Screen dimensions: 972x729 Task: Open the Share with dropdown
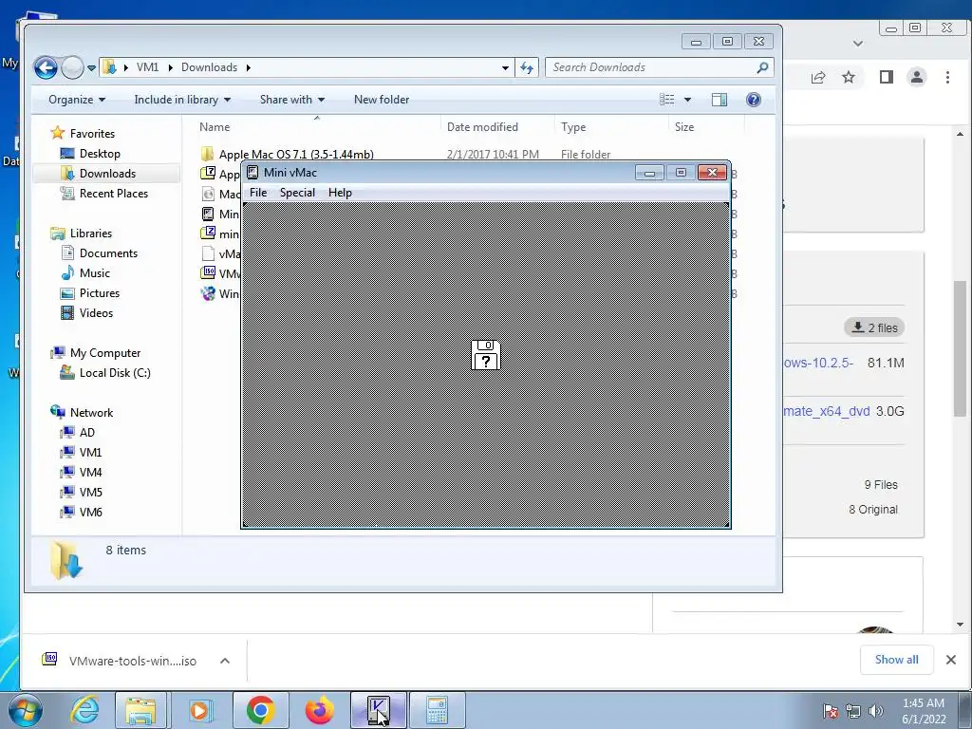point(292,99)
